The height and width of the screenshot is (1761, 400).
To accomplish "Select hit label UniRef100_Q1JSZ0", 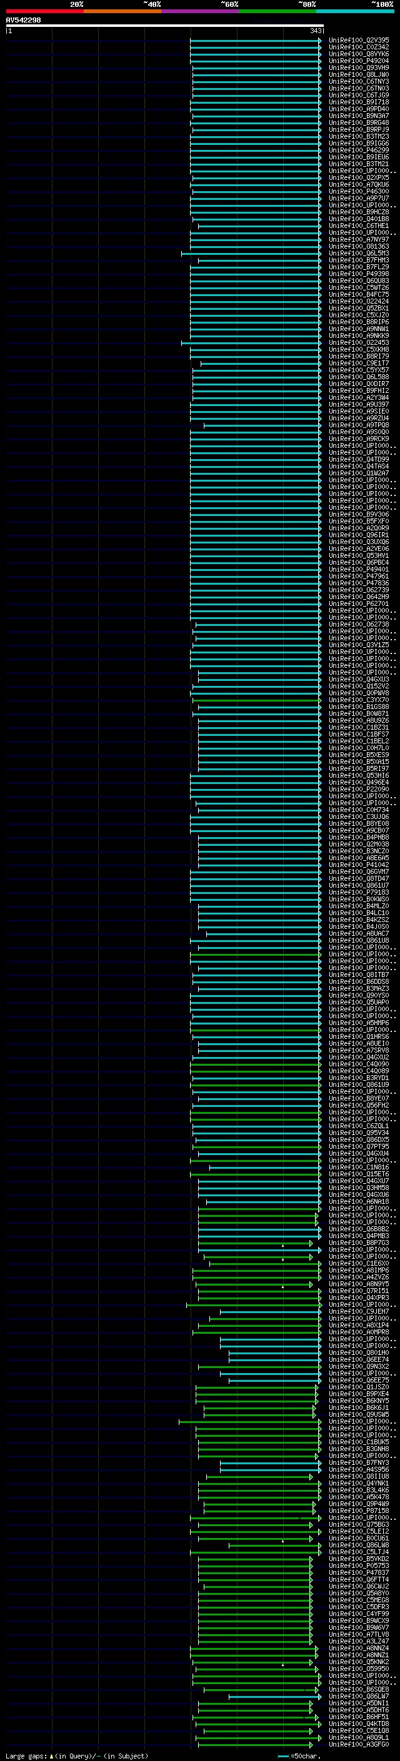I will (x=359, y=1387).
